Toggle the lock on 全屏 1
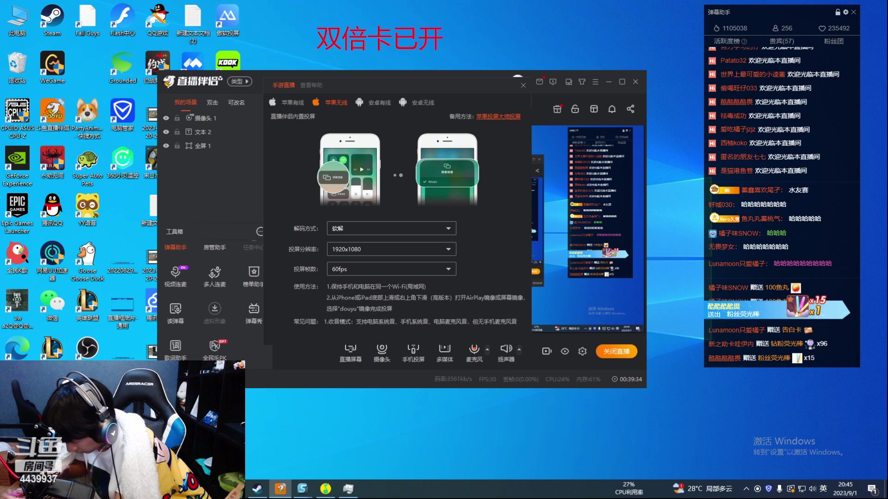The image size is (888, 499). pyautogui.click(x=177, y=146)
